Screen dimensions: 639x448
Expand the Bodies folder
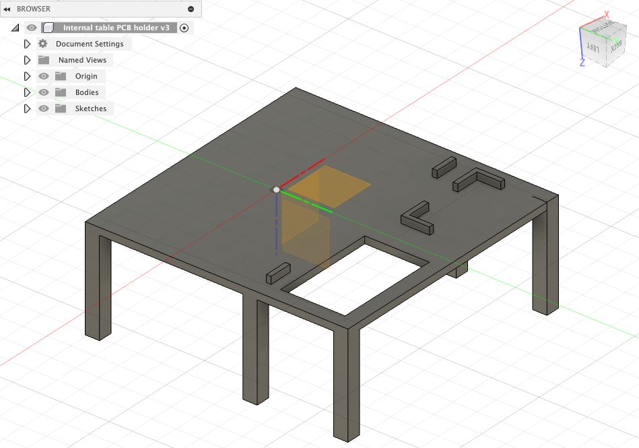pyautogui.click(x=28, y=92)
